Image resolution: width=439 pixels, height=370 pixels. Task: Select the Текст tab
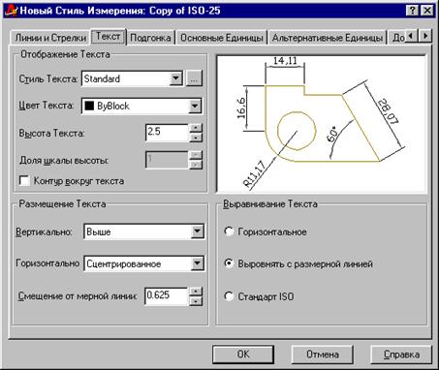click(x=109, y=37)
